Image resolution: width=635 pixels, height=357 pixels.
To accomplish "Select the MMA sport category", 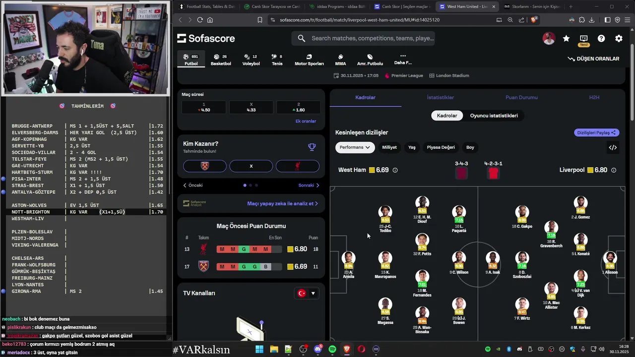I will [x=340, y=59].
